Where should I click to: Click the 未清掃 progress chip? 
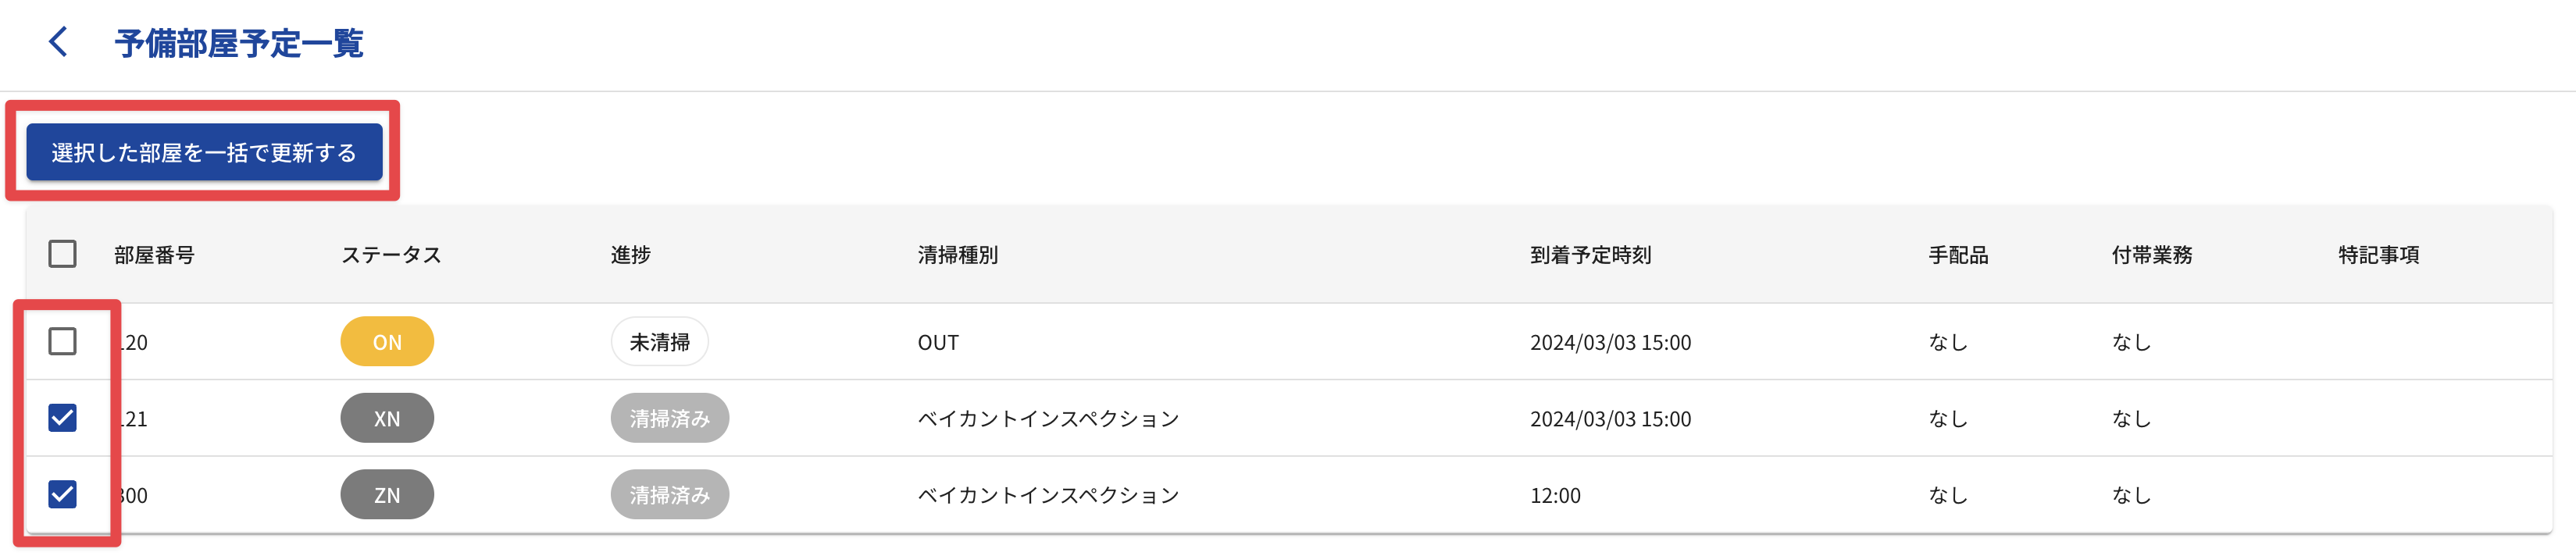(x=659, y=342)
